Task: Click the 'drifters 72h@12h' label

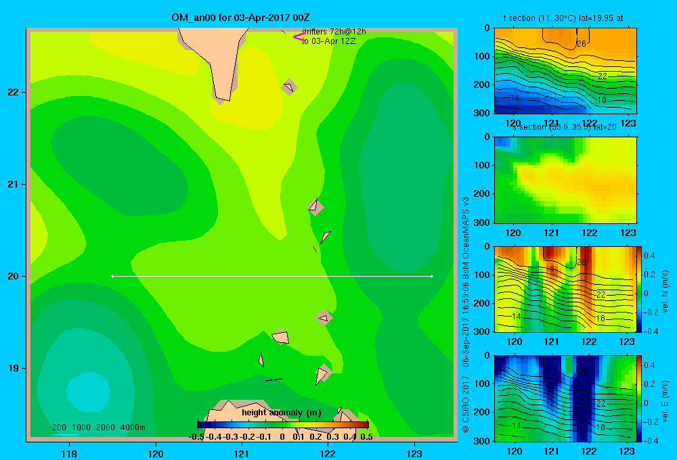Action: tap(334, 32)
